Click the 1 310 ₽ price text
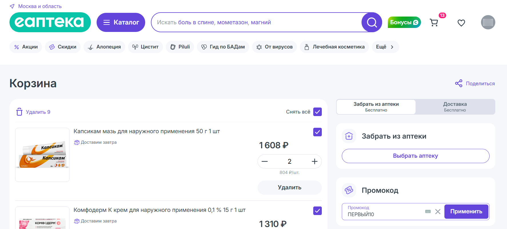 273,224
